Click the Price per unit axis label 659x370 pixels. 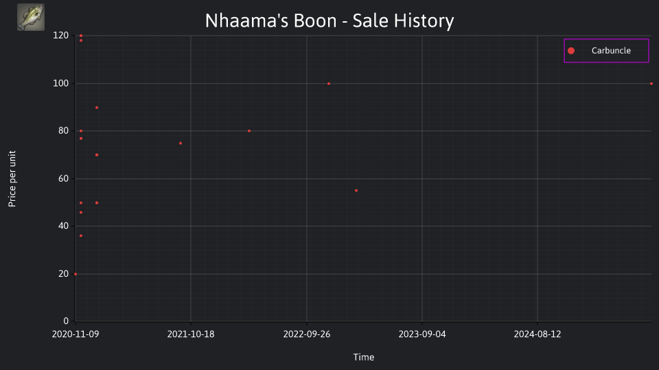pos(12,179)
